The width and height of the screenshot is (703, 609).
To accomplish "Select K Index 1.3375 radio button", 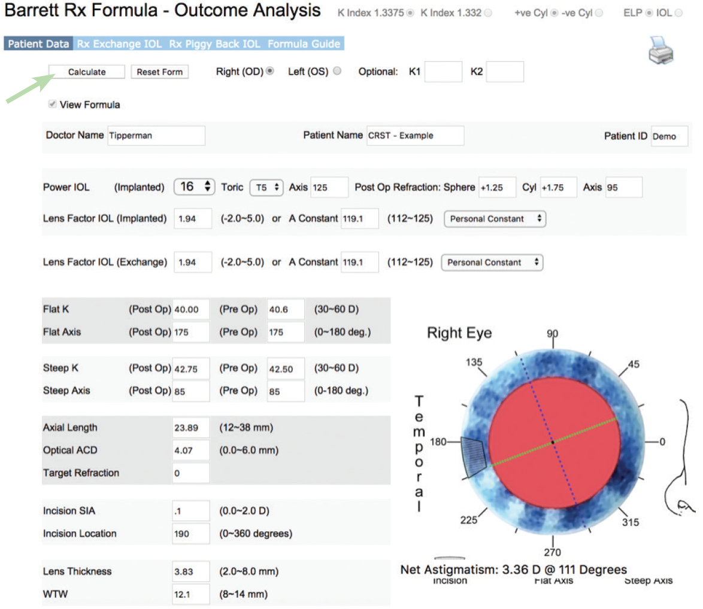I will [410, 13].
